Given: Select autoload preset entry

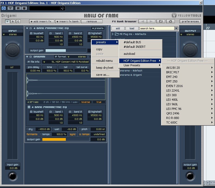Looking at the screenshot, I should (x=141, y=54).
